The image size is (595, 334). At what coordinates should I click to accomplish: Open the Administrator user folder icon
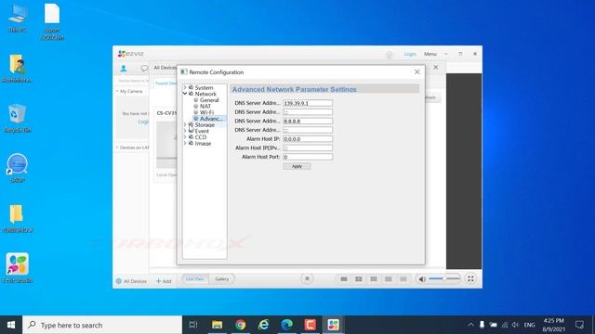coord(17,68)
